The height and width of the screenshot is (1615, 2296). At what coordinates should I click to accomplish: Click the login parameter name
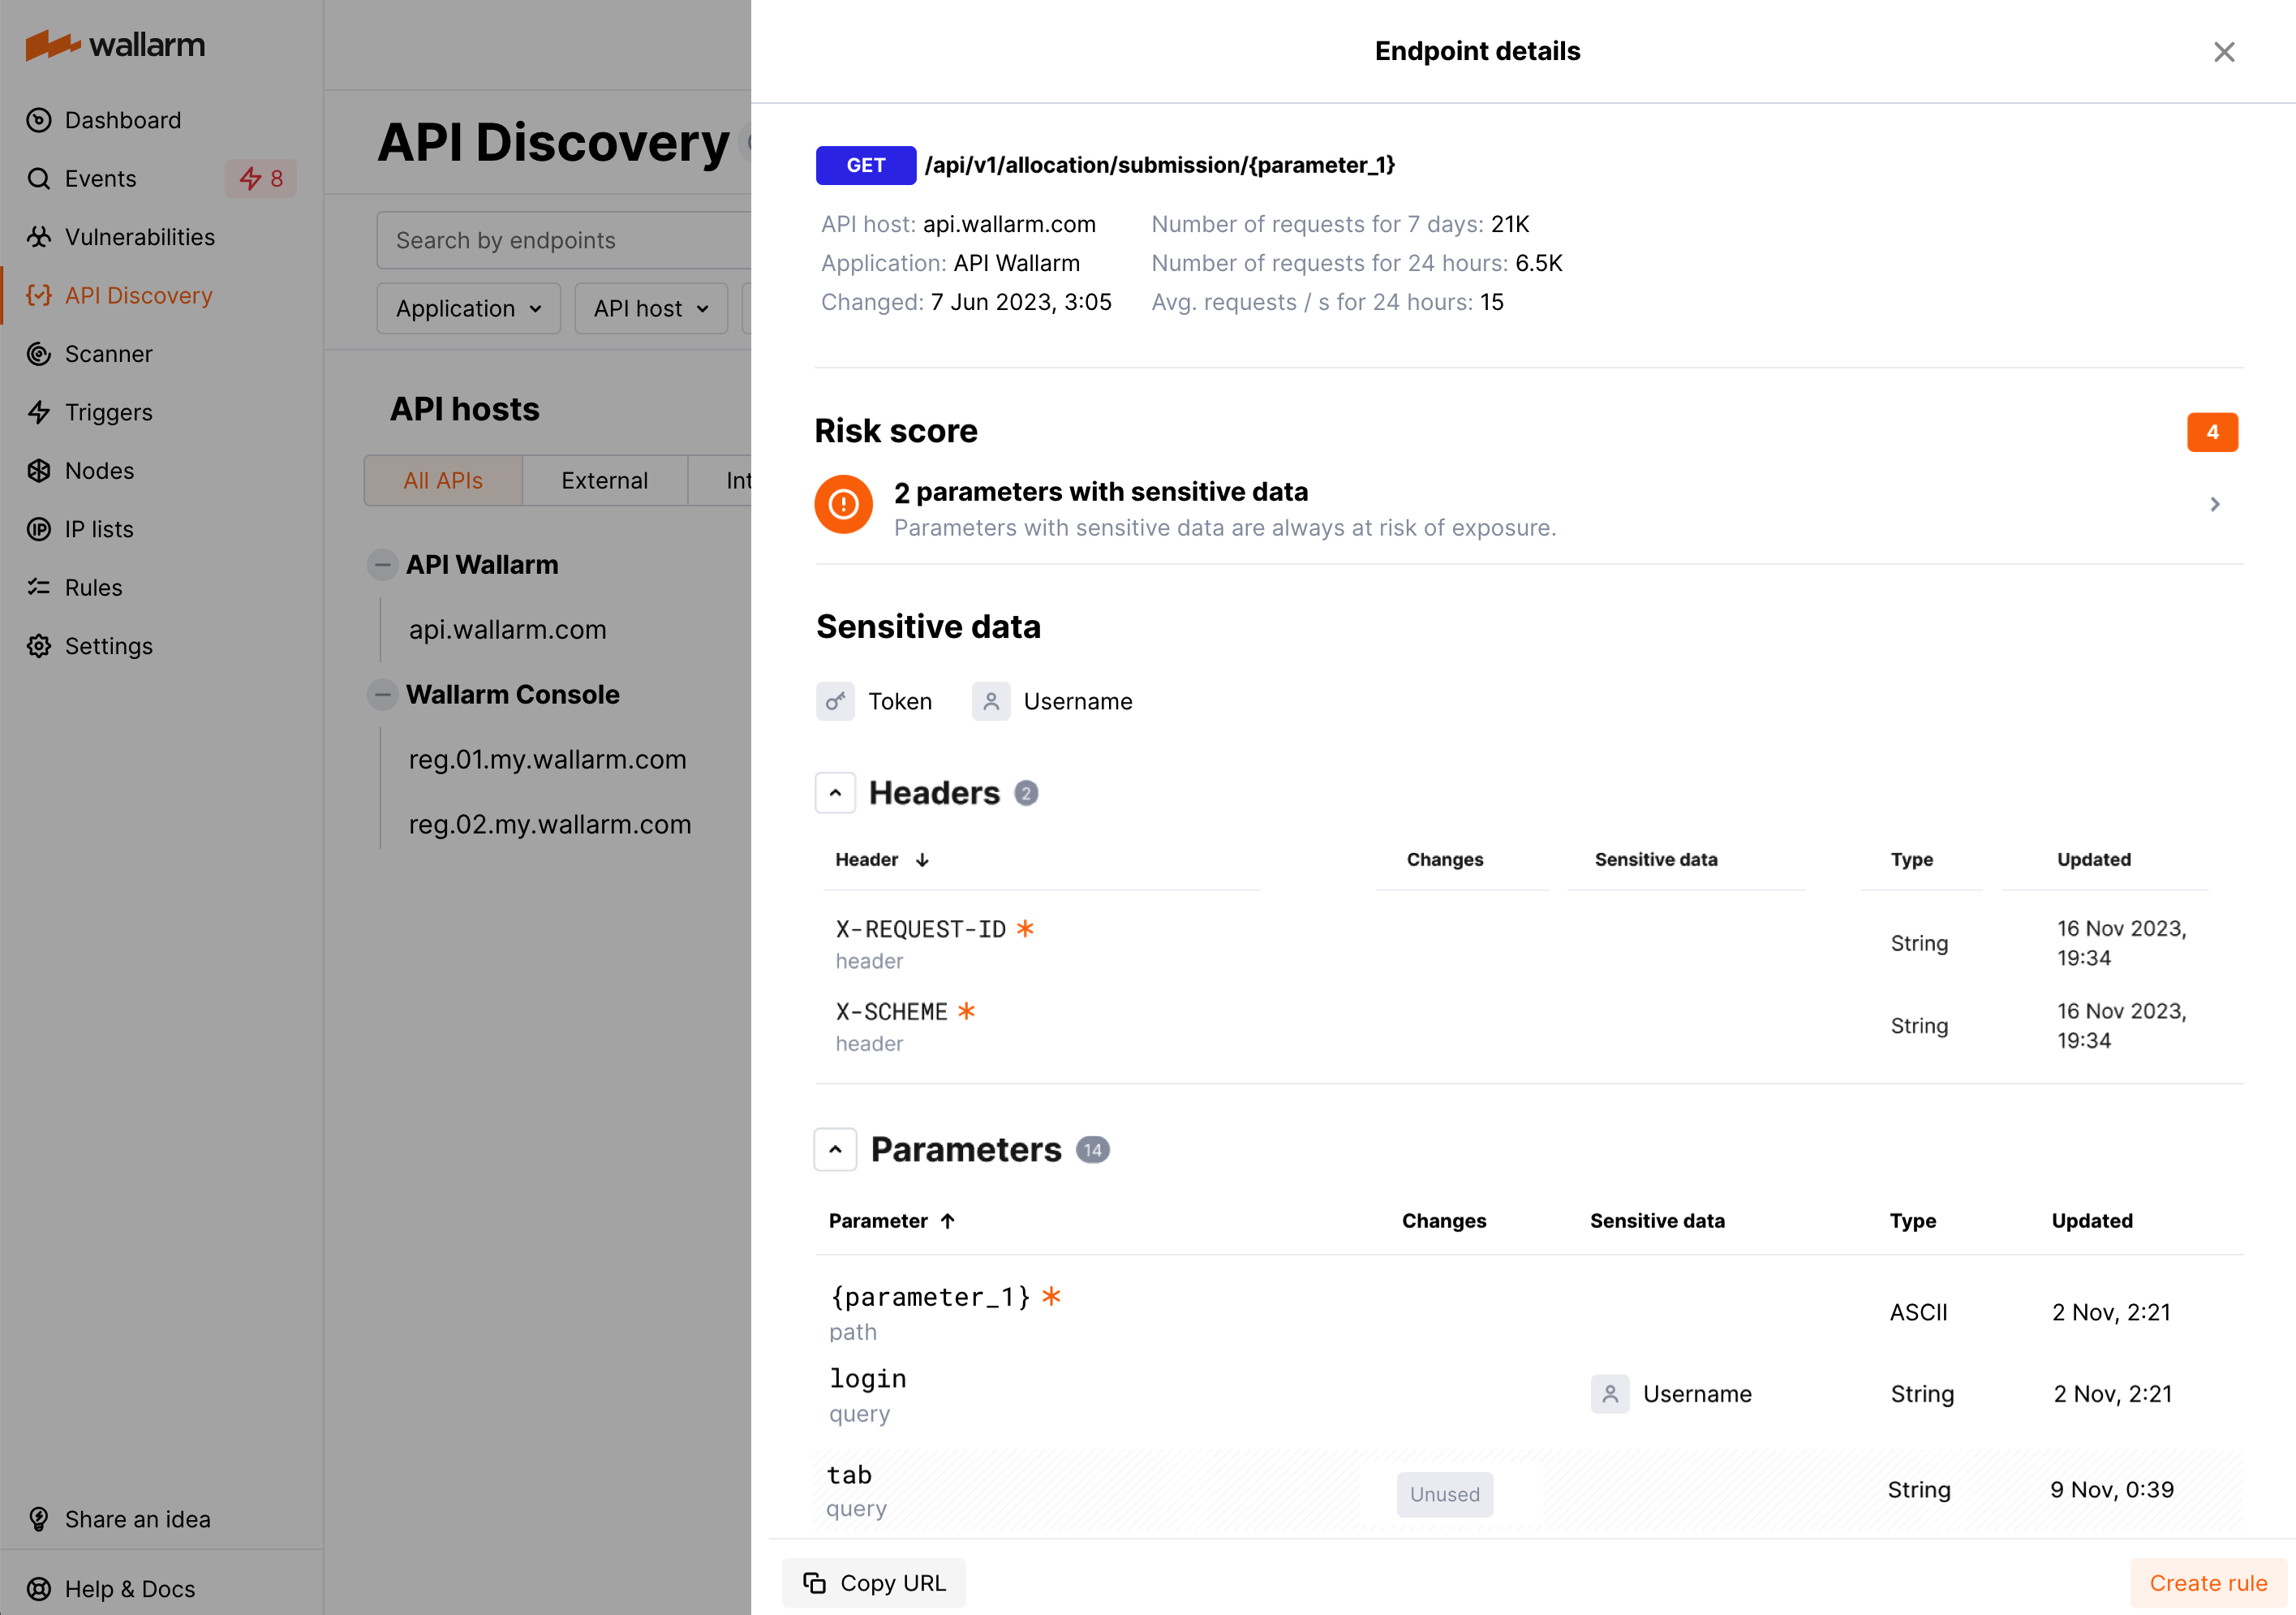[x=868, y=1379]
